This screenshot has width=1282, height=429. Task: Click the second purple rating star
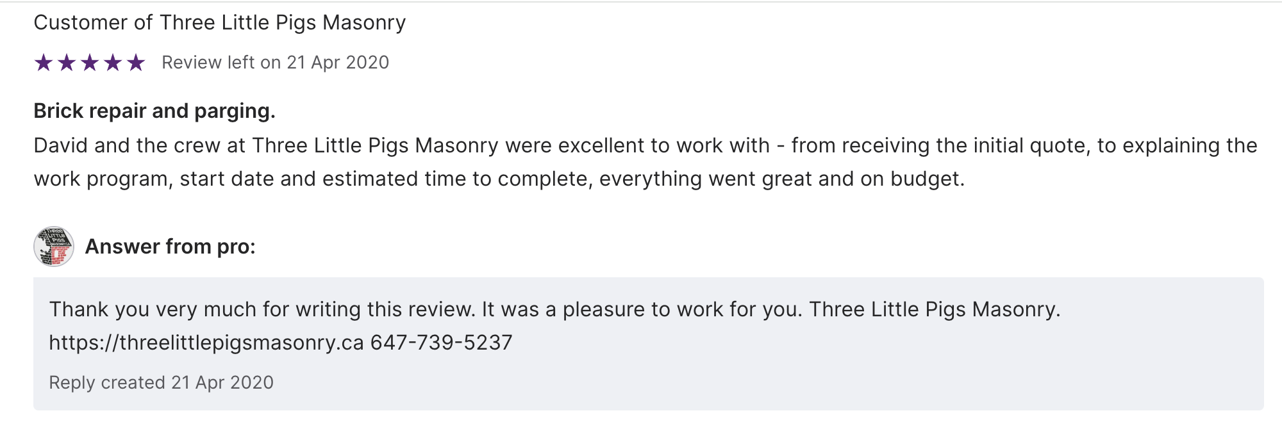coord(67,63)
